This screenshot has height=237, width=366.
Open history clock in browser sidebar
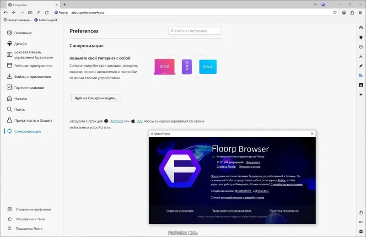tap(361, 47)
